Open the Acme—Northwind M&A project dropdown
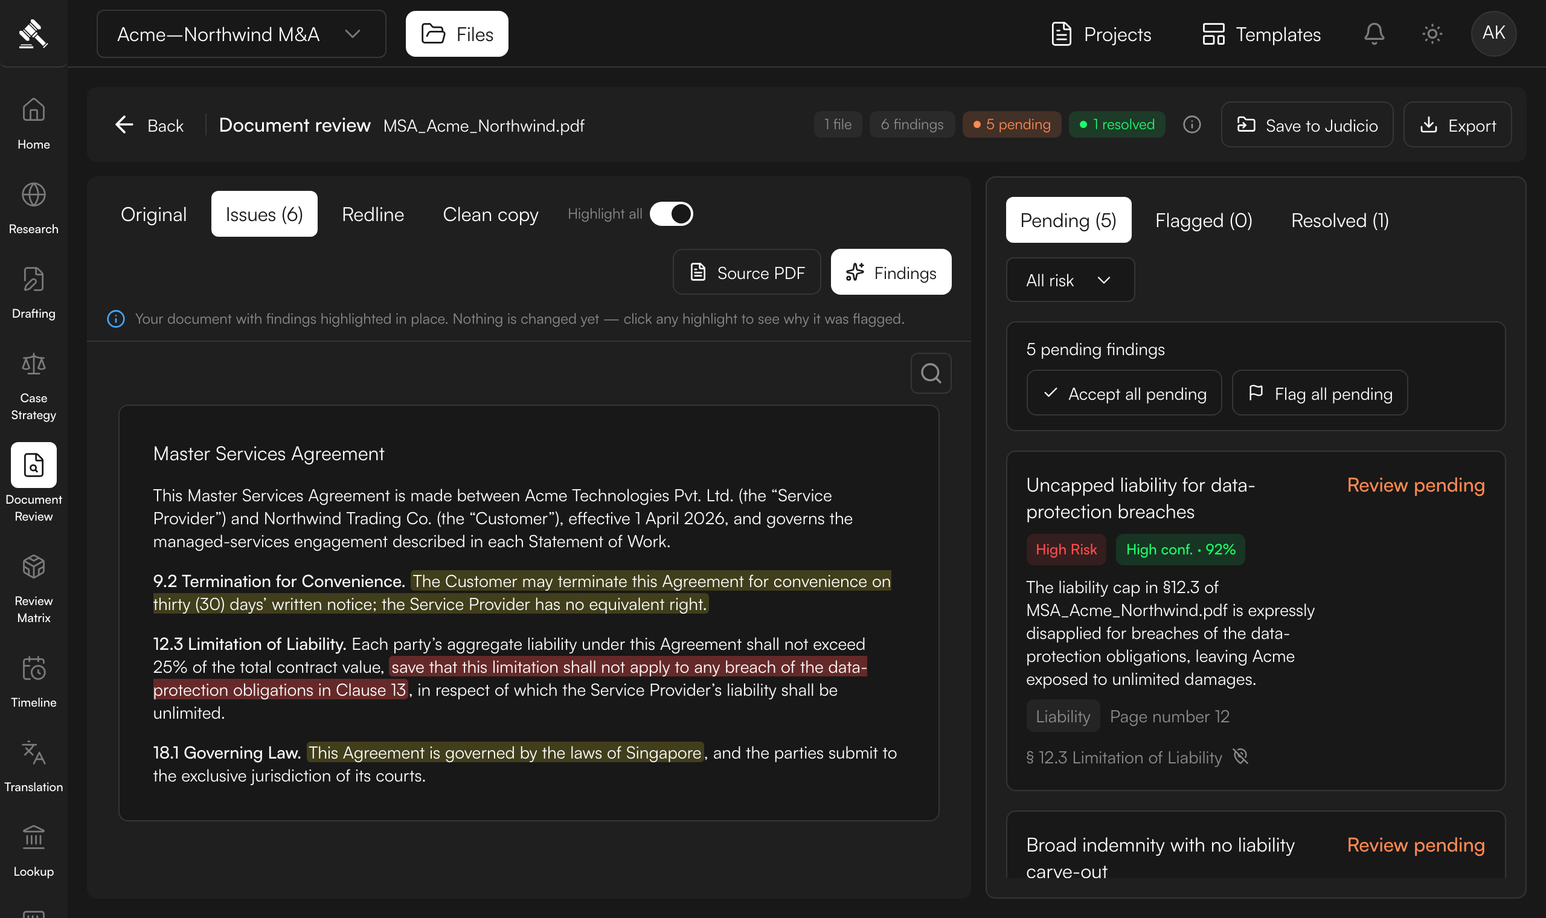The width and height of the screenshot is (1546, 918). 241,34
